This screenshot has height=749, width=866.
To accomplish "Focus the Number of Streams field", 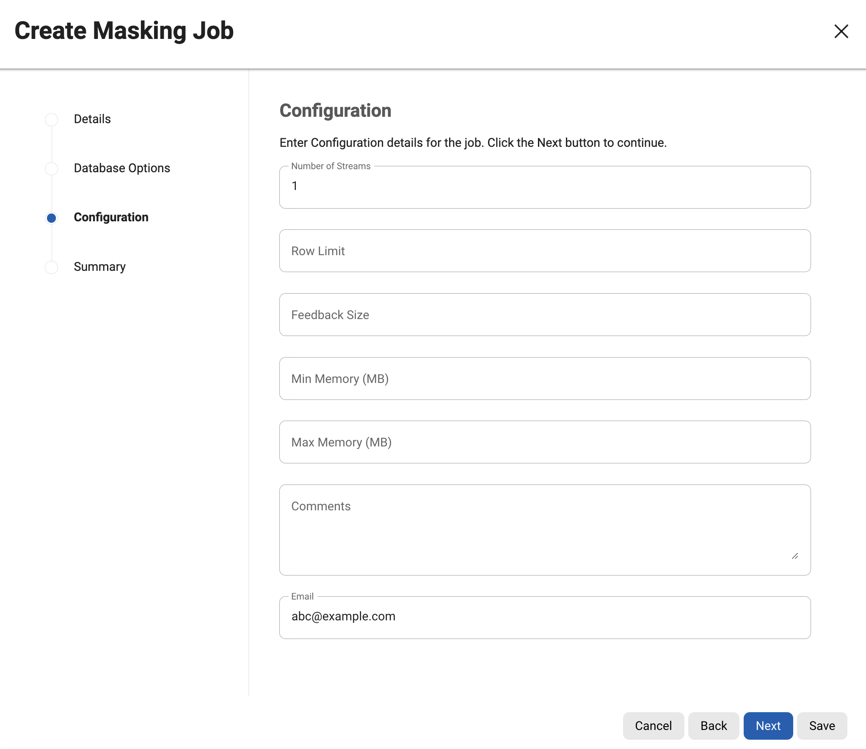I will point(545,187).
